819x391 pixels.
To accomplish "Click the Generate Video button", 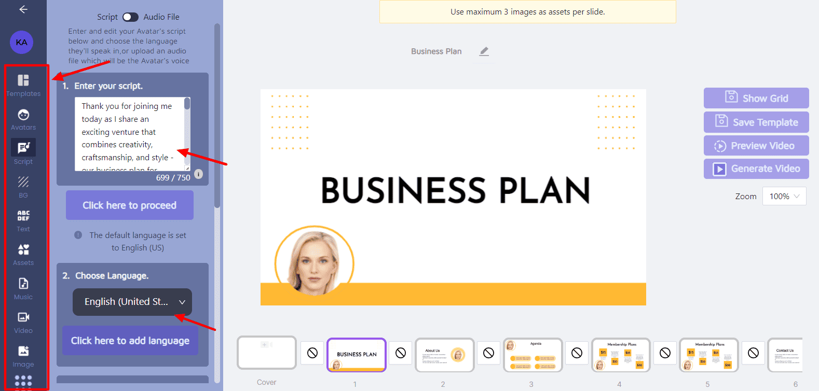I will tap(756, 169).
